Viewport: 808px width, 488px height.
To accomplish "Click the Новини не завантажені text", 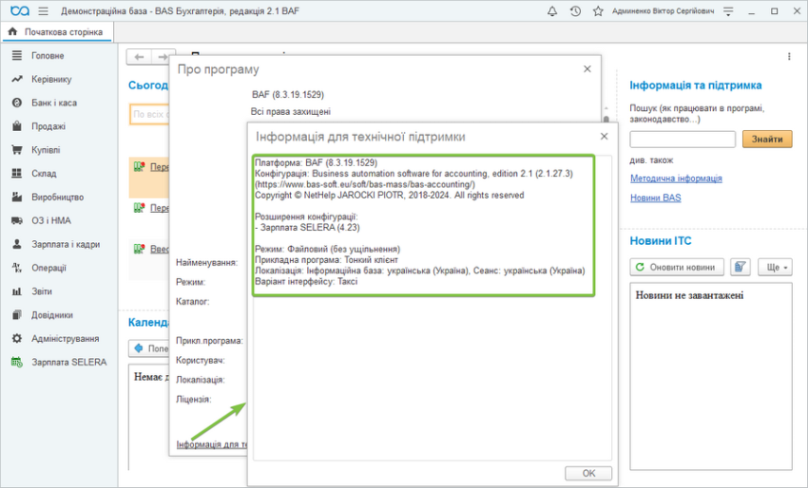I will [x=689, y=295].
